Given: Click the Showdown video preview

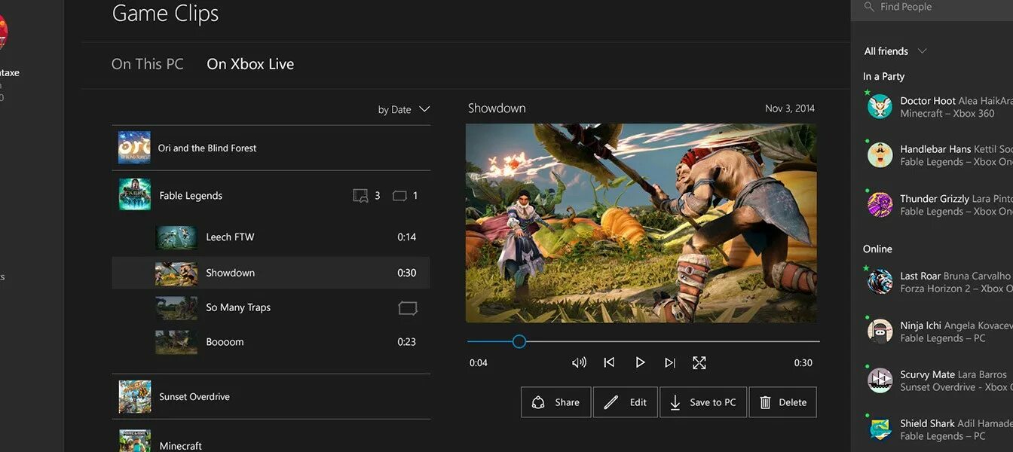Looking at the screenshot, I should pyautogui.click(x=641, y=223).
